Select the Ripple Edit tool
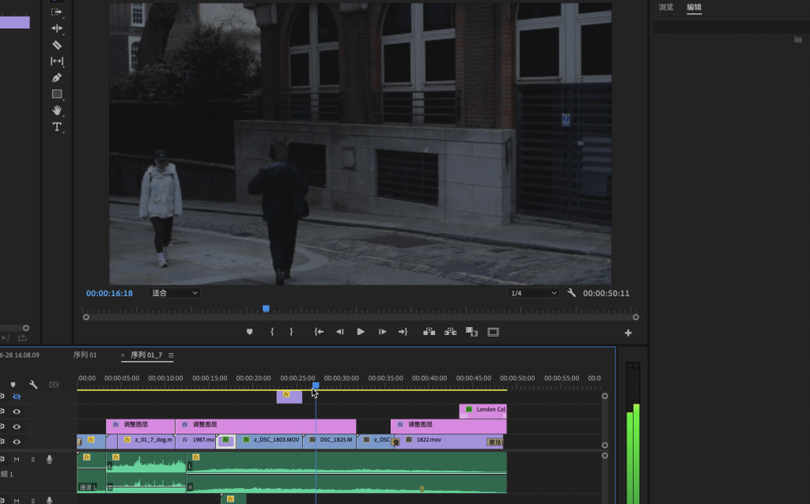The height and width of the screenshot is (504, 810). click(x=57, y=28)
